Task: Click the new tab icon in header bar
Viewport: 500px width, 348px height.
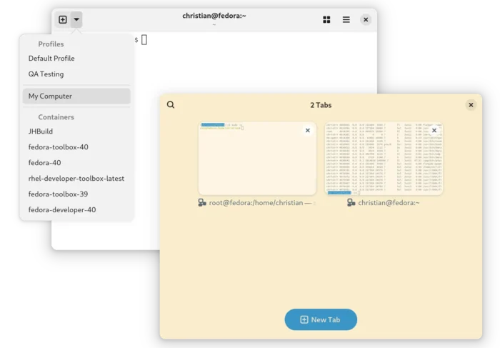Action: tap(63, 20)
